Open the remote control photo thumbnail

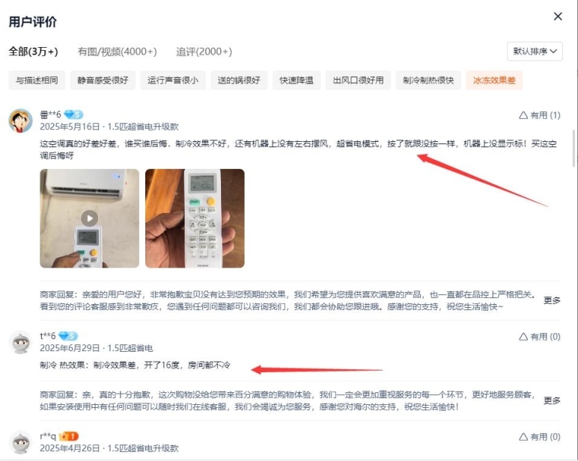[x=195, y=218]
